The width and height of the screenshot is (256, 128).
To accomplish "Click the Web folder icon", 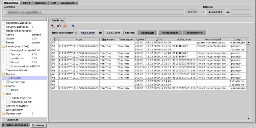I will 4,94.
